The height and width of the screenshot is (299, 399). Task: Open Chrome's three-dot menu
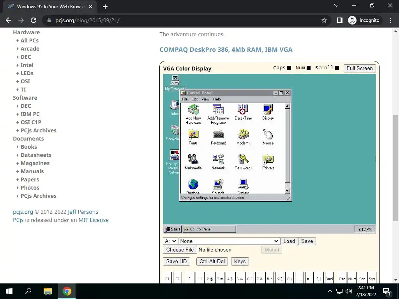click(x=390, y=20)
